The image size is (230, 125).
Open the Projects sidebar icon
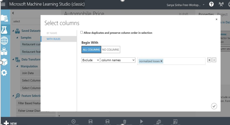(x=4, y=18)
